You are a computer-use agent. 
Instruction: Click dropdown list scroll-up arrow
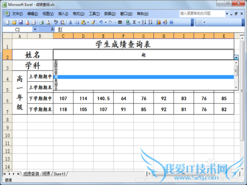coord(236,63)
